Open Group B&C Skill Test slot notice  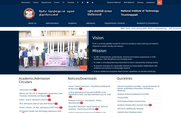click(x=88, y=108)
